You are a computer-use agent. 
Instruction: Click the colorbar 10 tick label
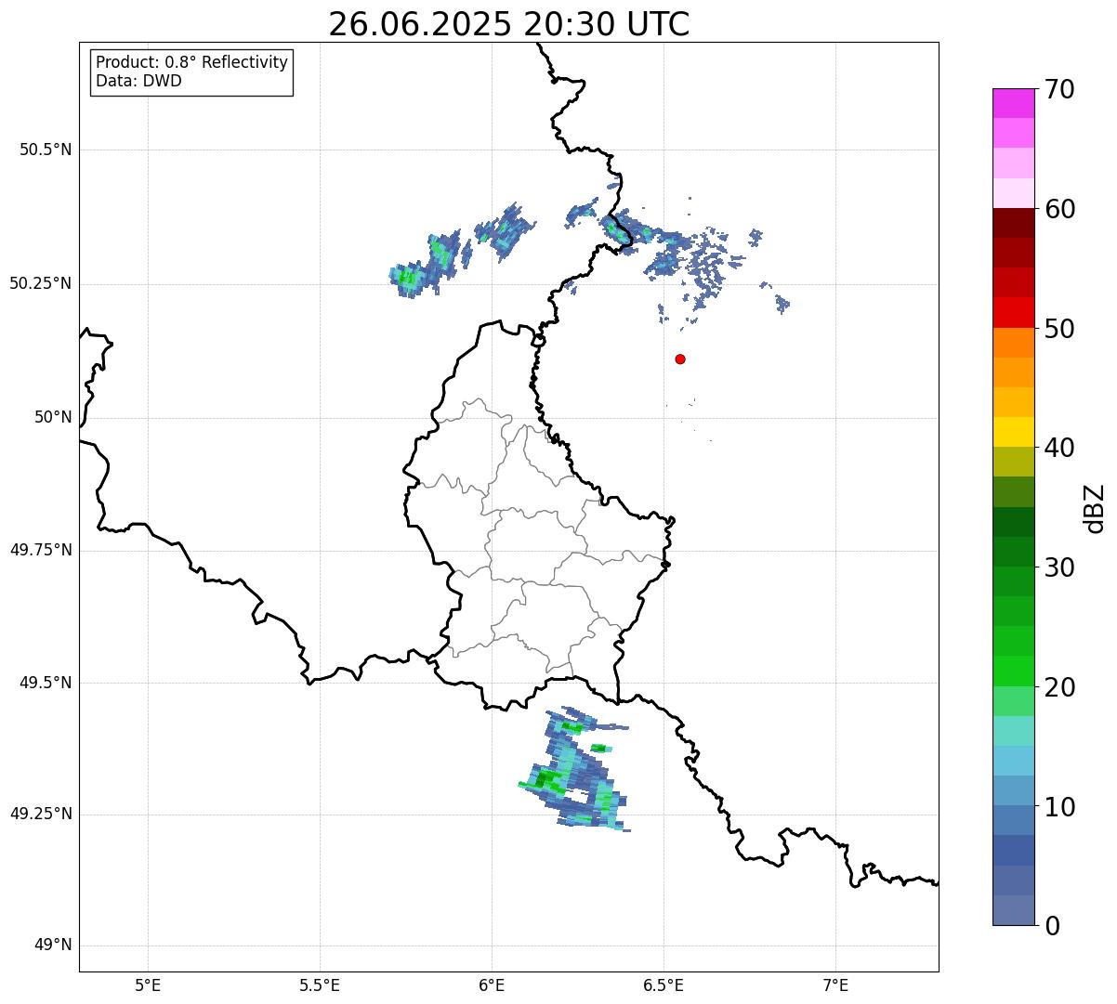(x=1059, y=807)
